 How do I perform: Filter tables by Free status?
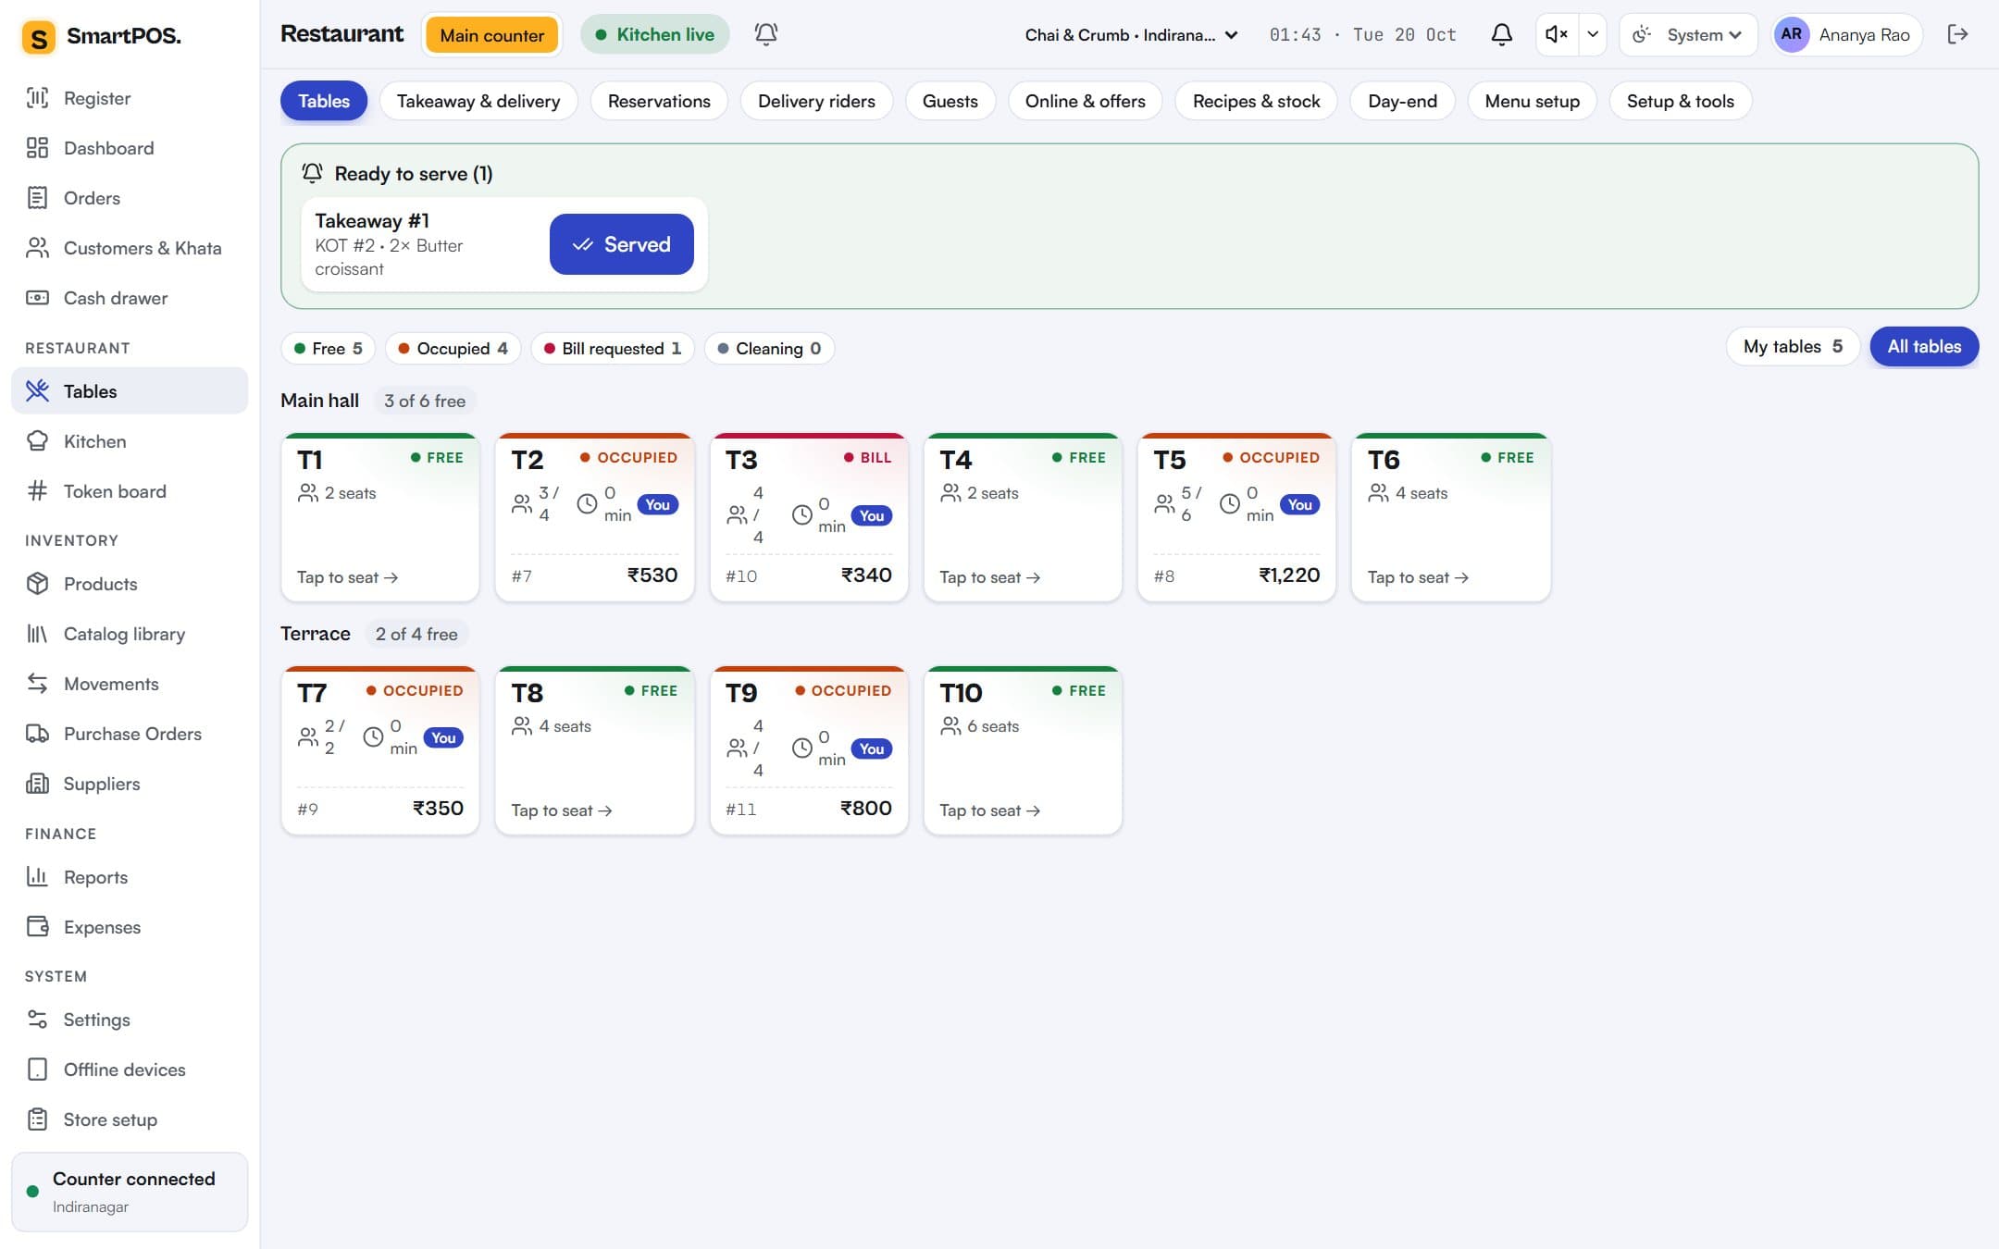tap(328, 349)
